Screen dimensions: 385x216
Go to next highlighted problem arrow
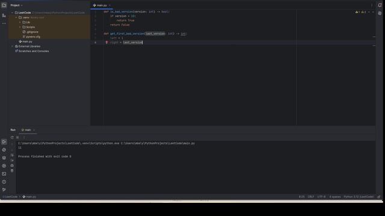[373, 12]
